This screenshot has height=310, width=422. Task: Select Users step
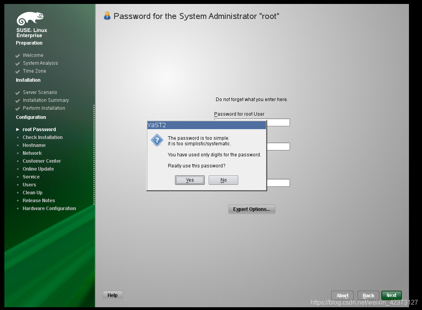coord(29,185)
